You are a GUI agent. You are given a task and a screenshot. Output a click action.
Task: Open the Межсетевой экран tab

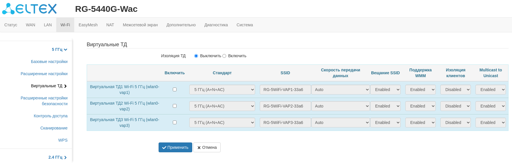[140, 25]
